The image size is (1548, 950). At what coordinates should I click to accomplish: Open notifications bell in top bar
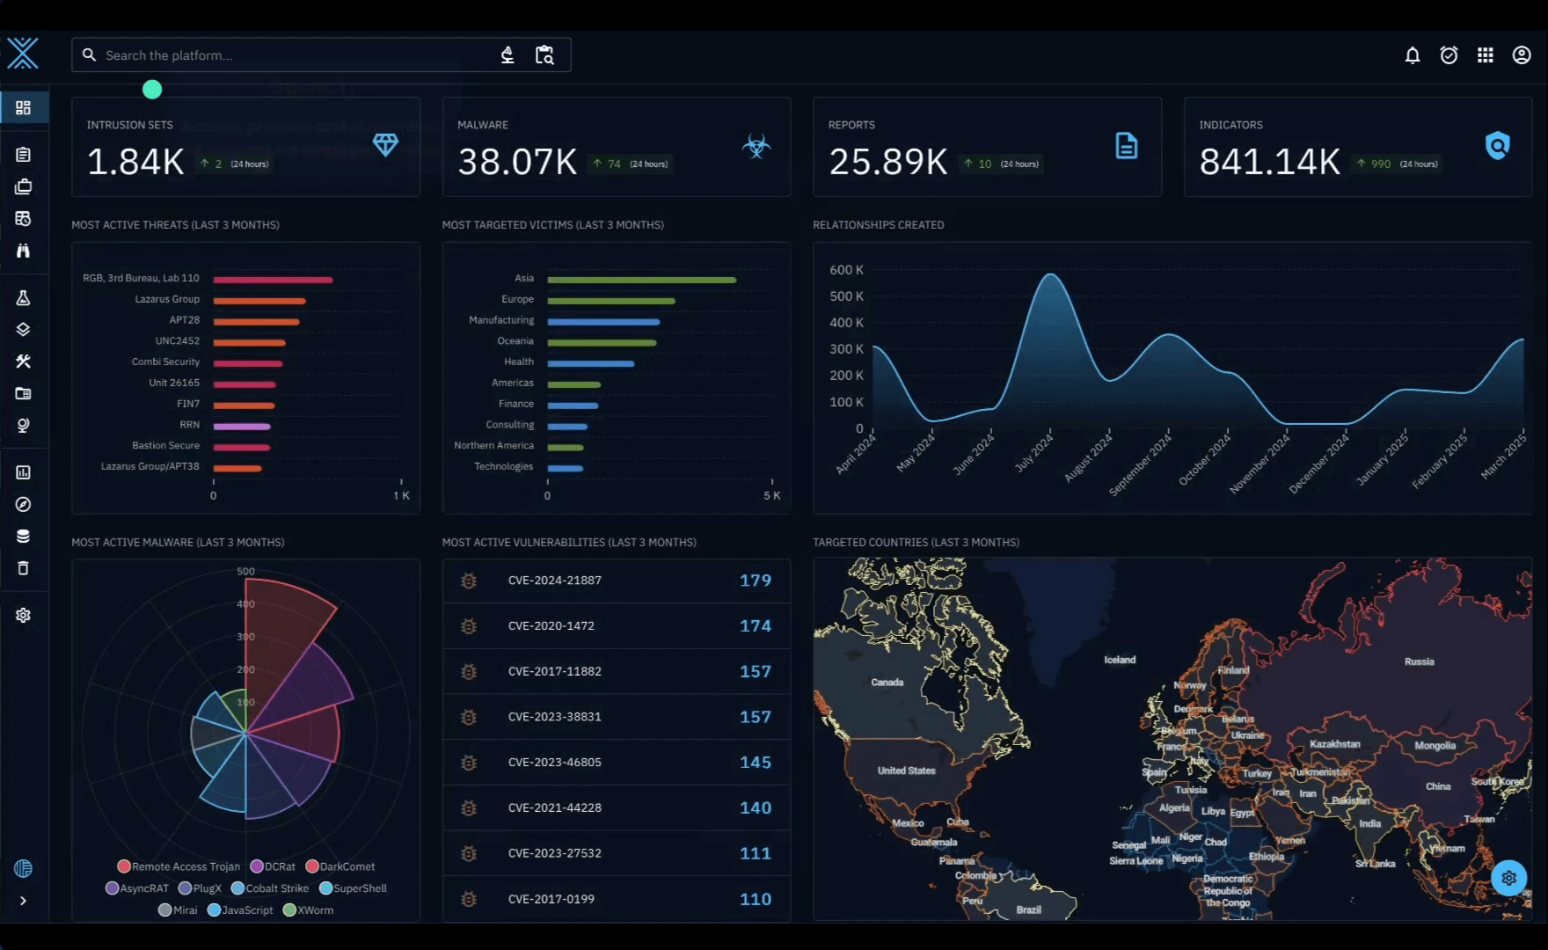coord(1412,55)
